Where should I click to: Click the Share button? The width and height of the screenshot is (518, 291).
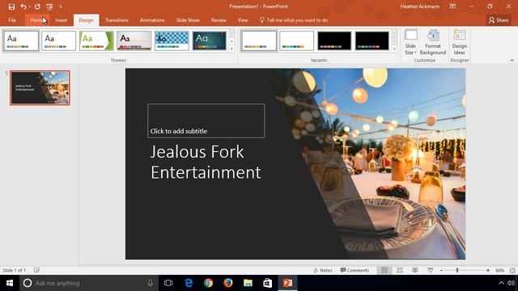[499, 20]
